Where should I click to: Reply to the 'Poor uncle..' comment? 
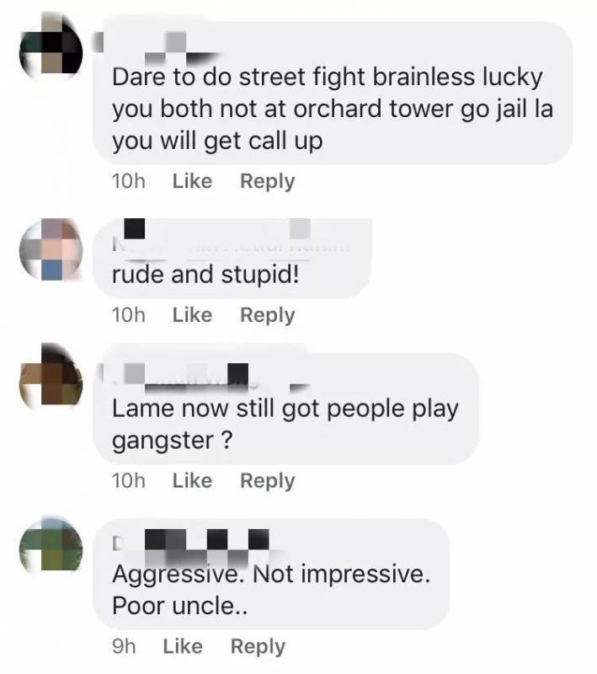pos(258,647)
